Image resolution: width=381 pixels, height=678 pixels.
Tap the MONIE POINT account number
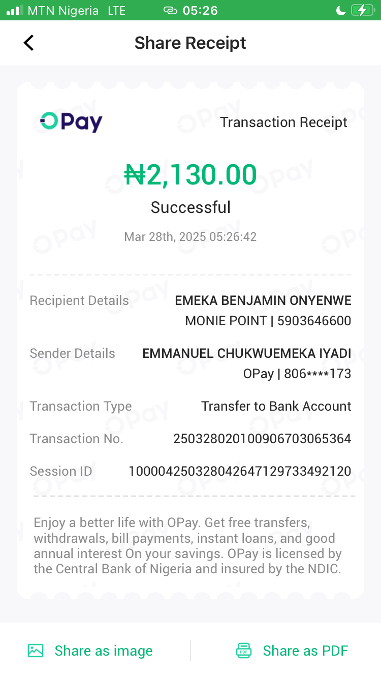314,321
